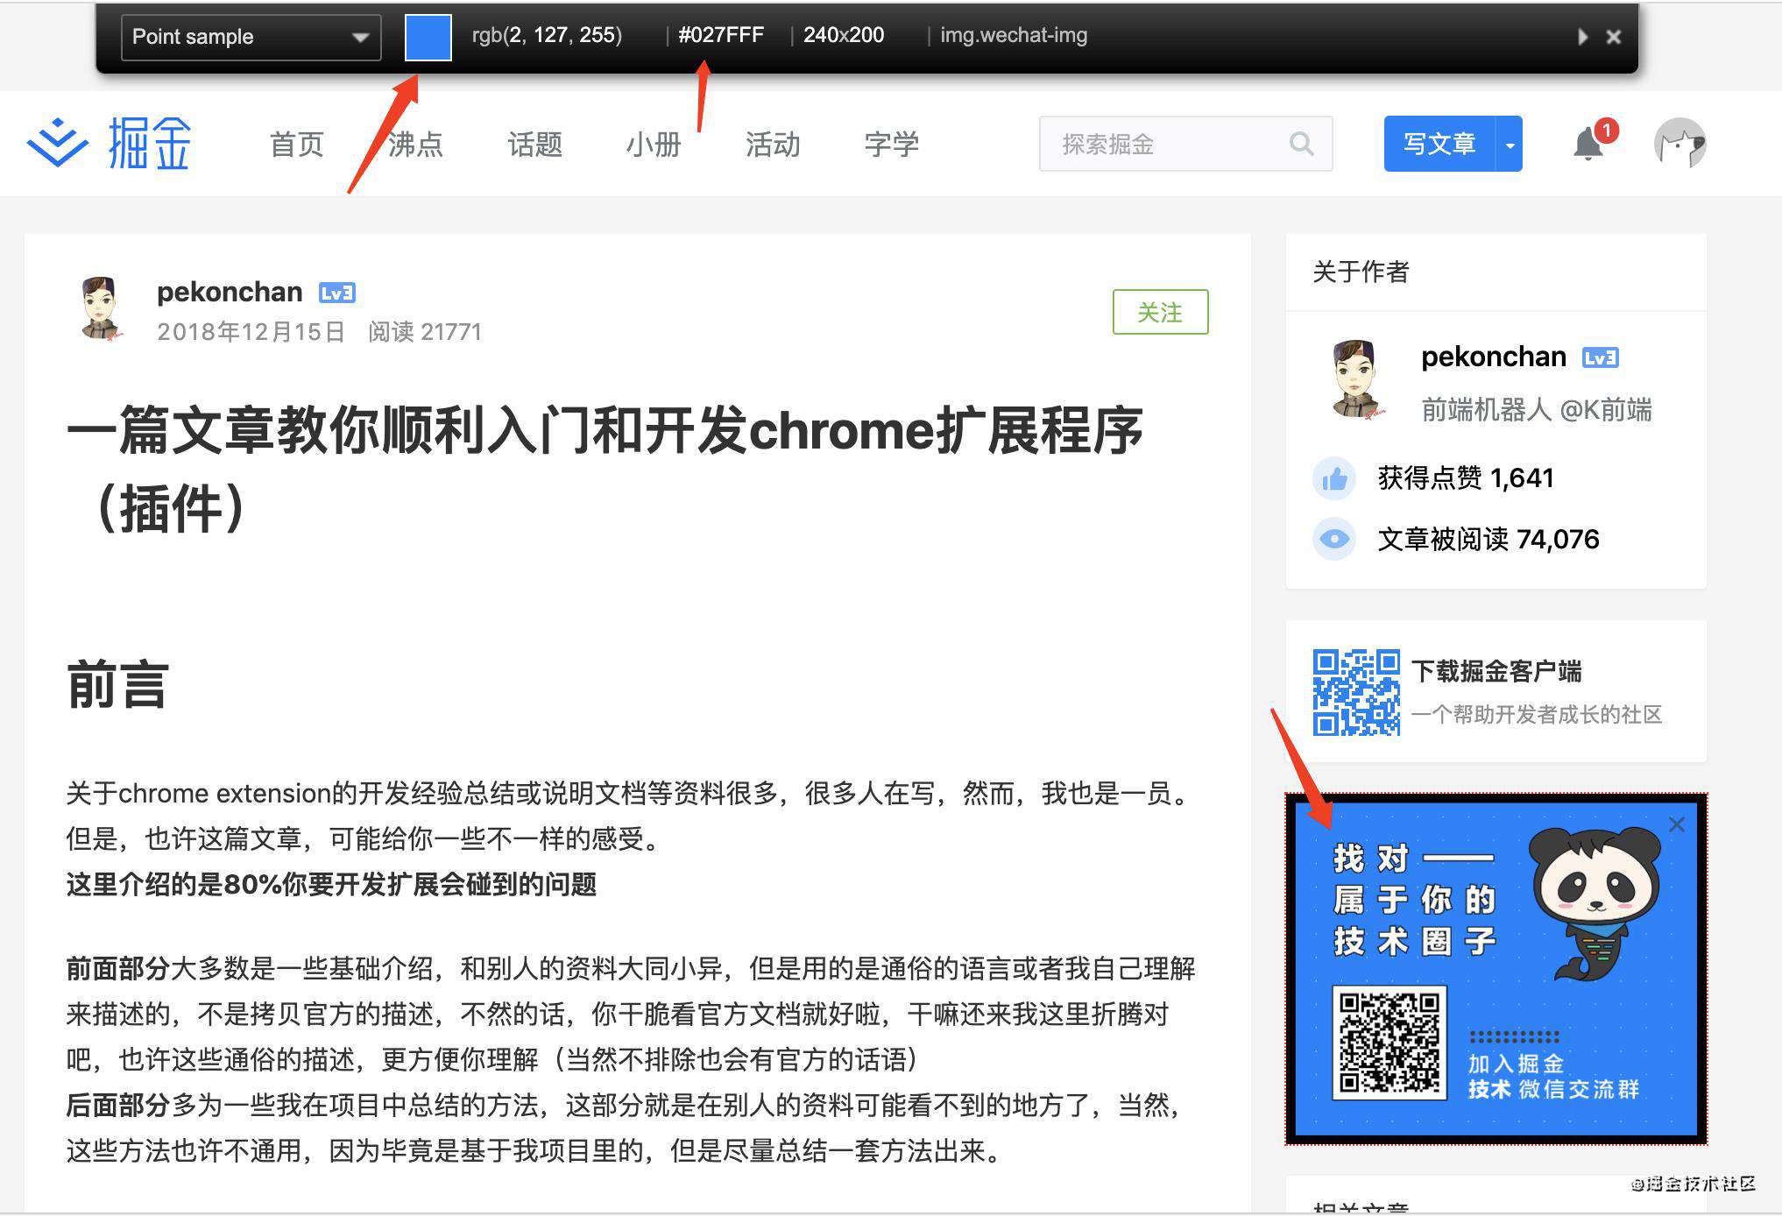This screenshot has height=1216, width=1782.
Task: Close the color picker toolbar
Action: click(1613, 37)
